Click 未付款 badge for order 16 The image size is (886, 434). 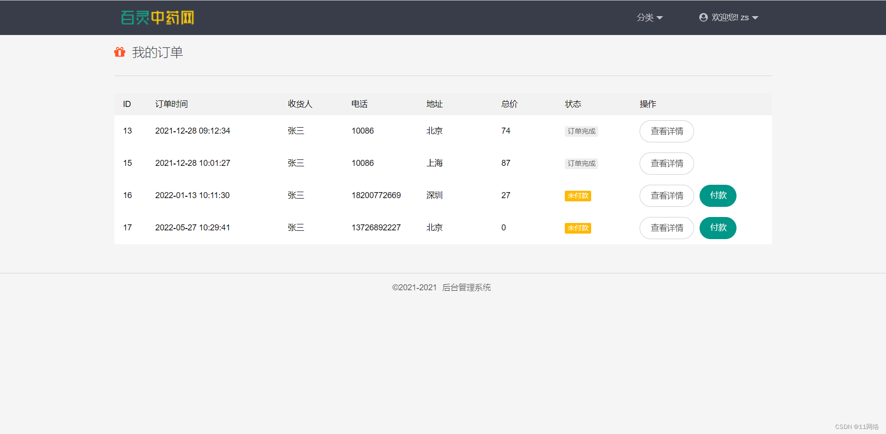[x=578, y=196]
